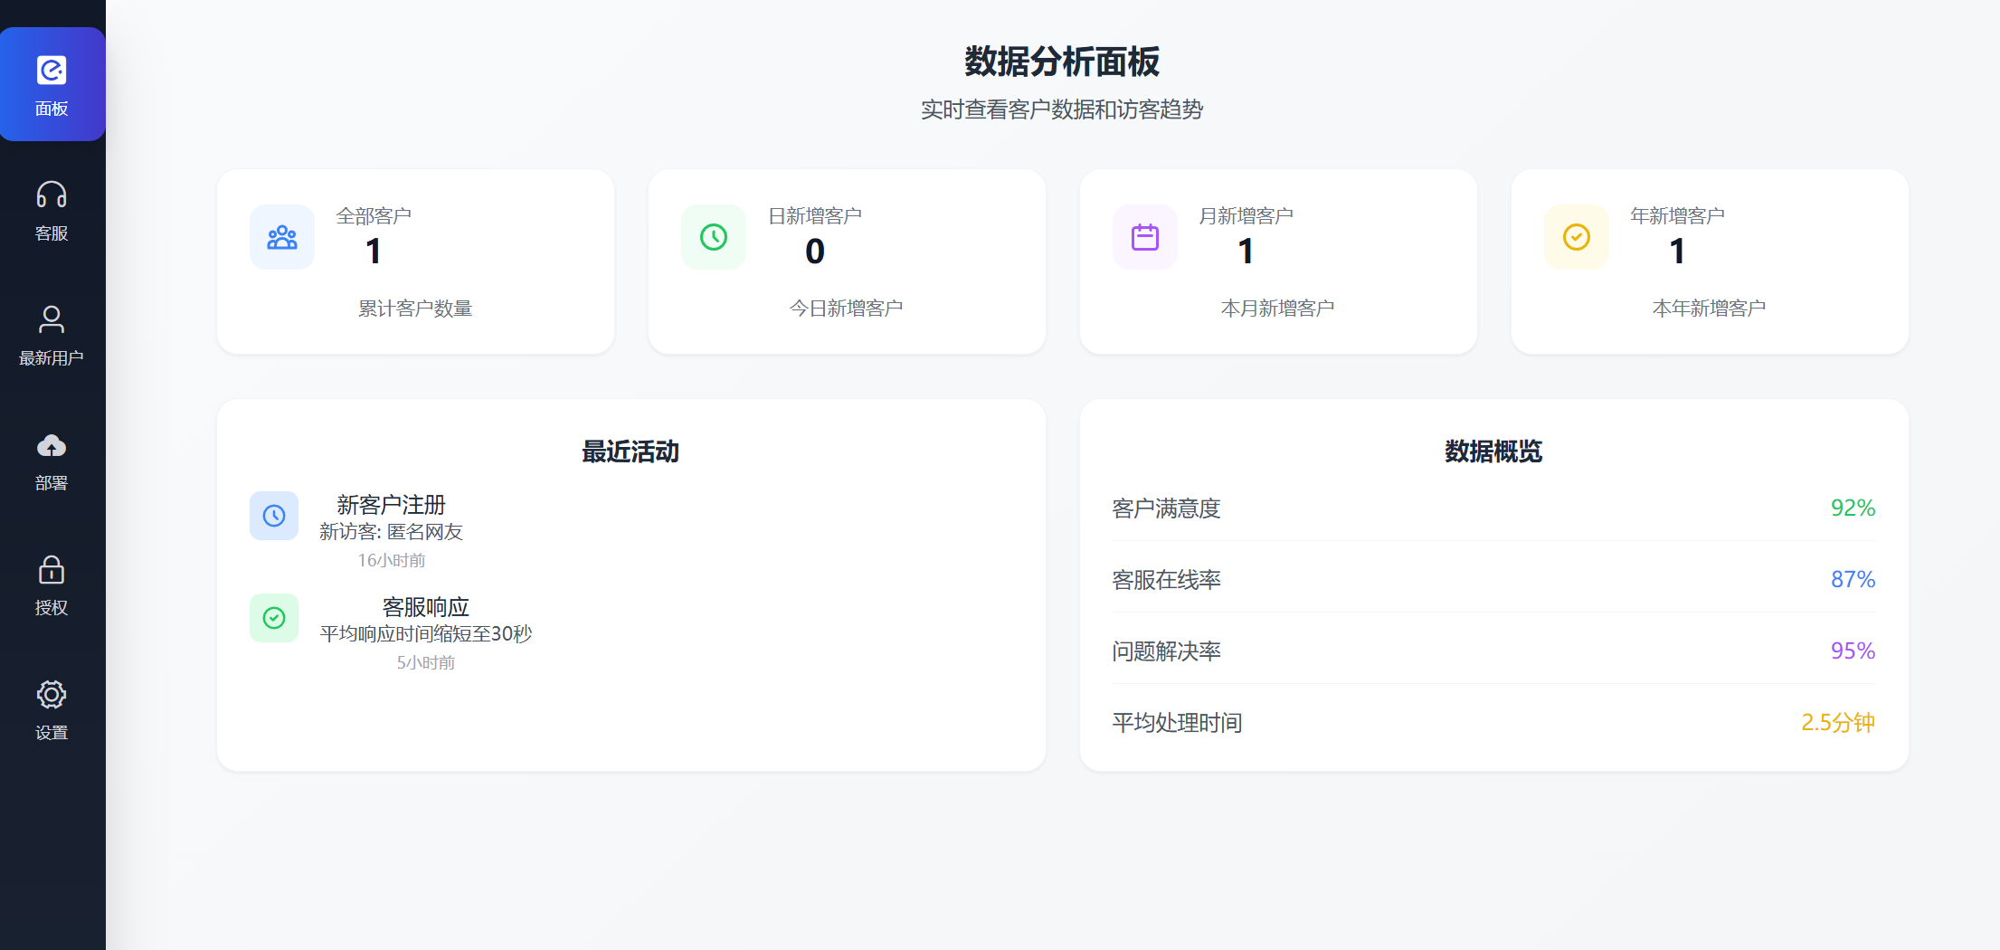Click the calendar icon on 月新增客户 card

pos(1145,237)
